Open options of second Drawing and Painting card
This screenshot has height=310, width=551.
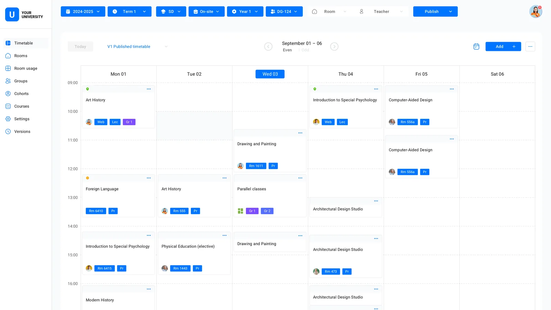coord(300,236)
